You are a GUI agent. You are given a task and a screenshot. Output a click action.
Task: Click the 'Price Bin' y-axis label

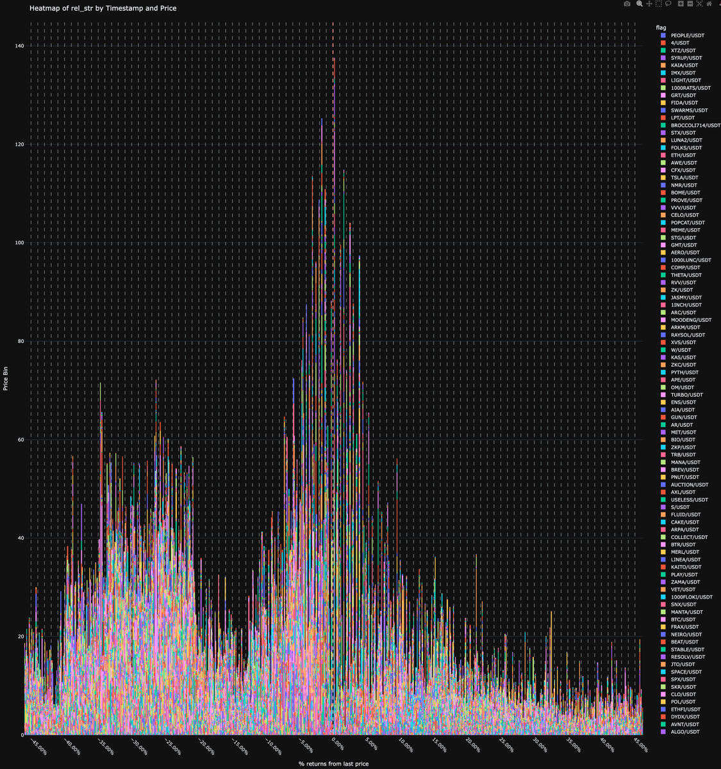[6, 378]
